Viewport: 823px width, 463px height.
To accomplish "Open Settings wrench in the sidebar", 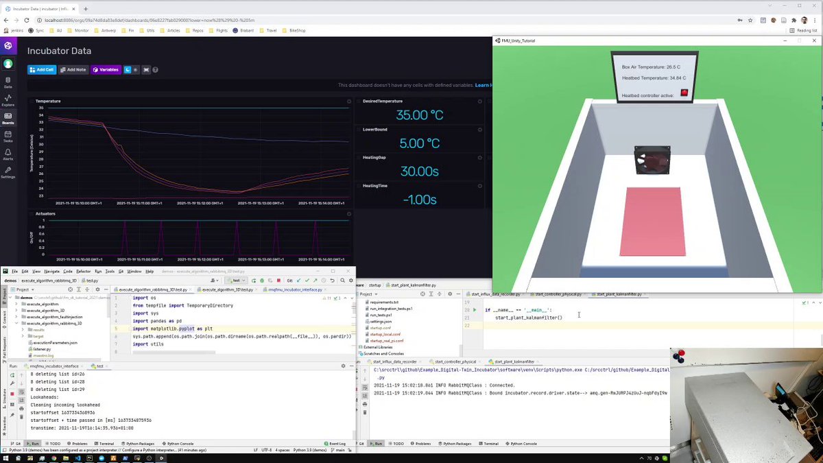I will coord(8,172).
